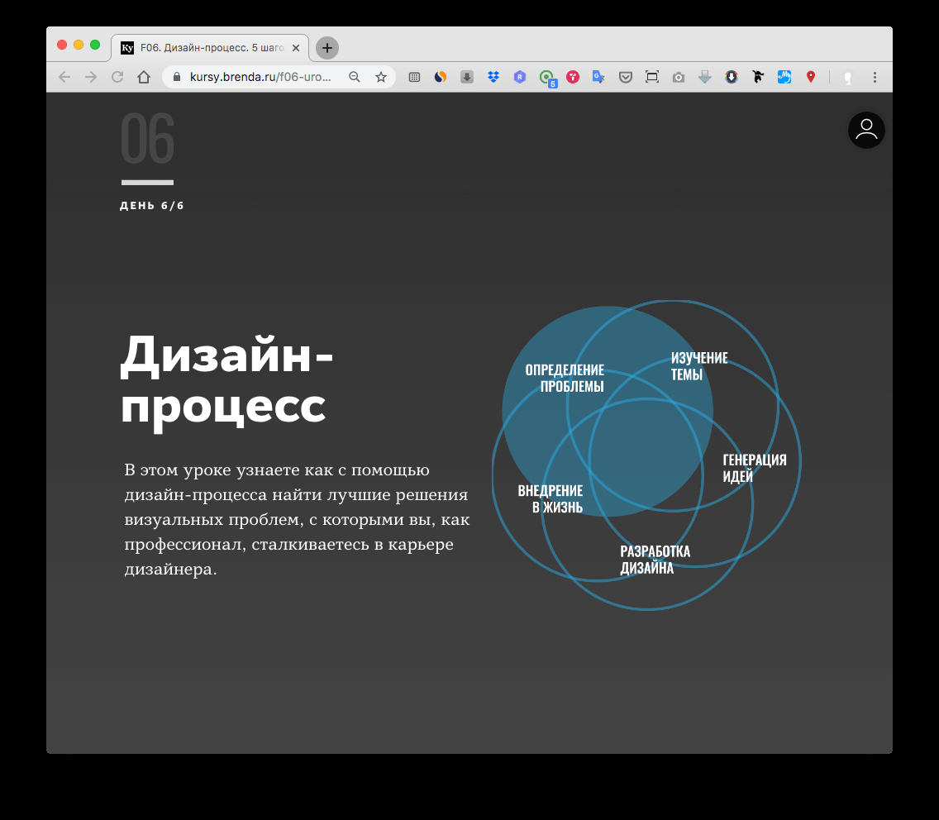Click the camera screenshot extension icon

click(x=679, y=77)
